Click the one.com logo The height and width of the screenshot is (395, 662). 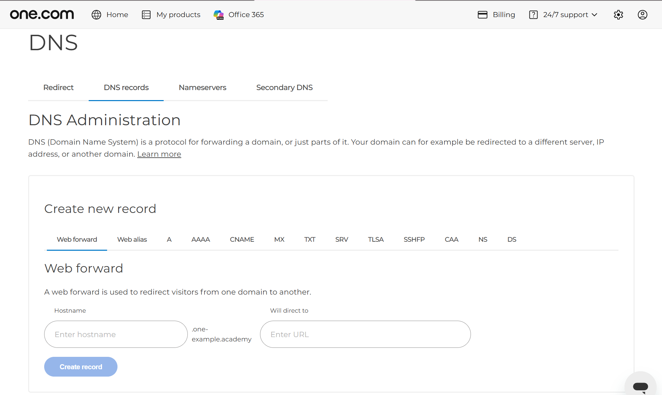coord(42,14)
